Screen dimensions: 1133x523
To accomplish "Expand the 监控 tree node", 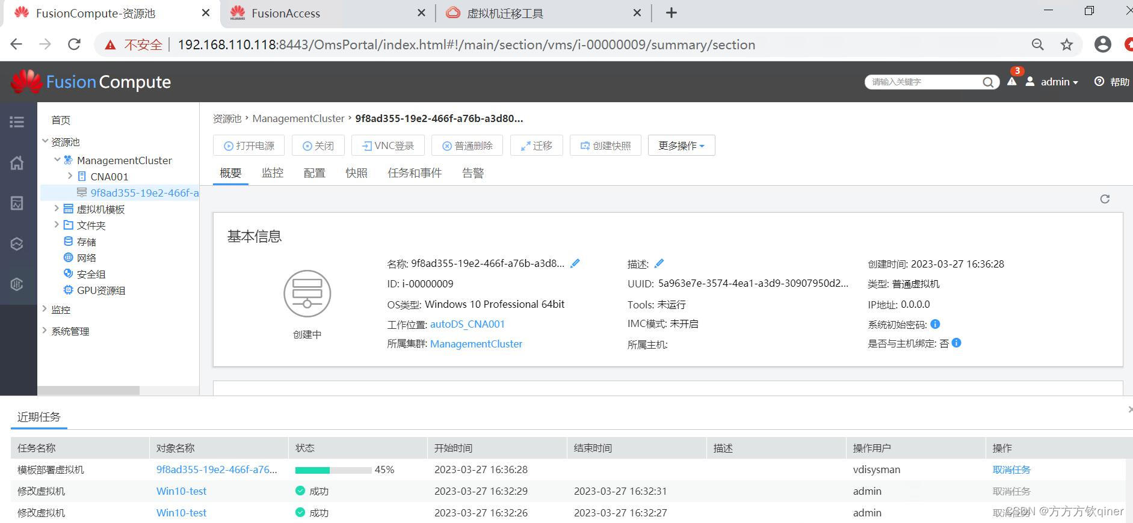I will tap(45, 308).
